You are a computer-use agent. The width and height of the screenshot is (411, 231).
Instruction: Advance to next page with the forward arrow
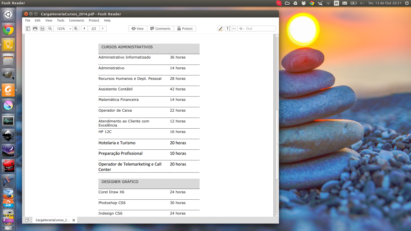pyautogui.click(x=103, y=28)
